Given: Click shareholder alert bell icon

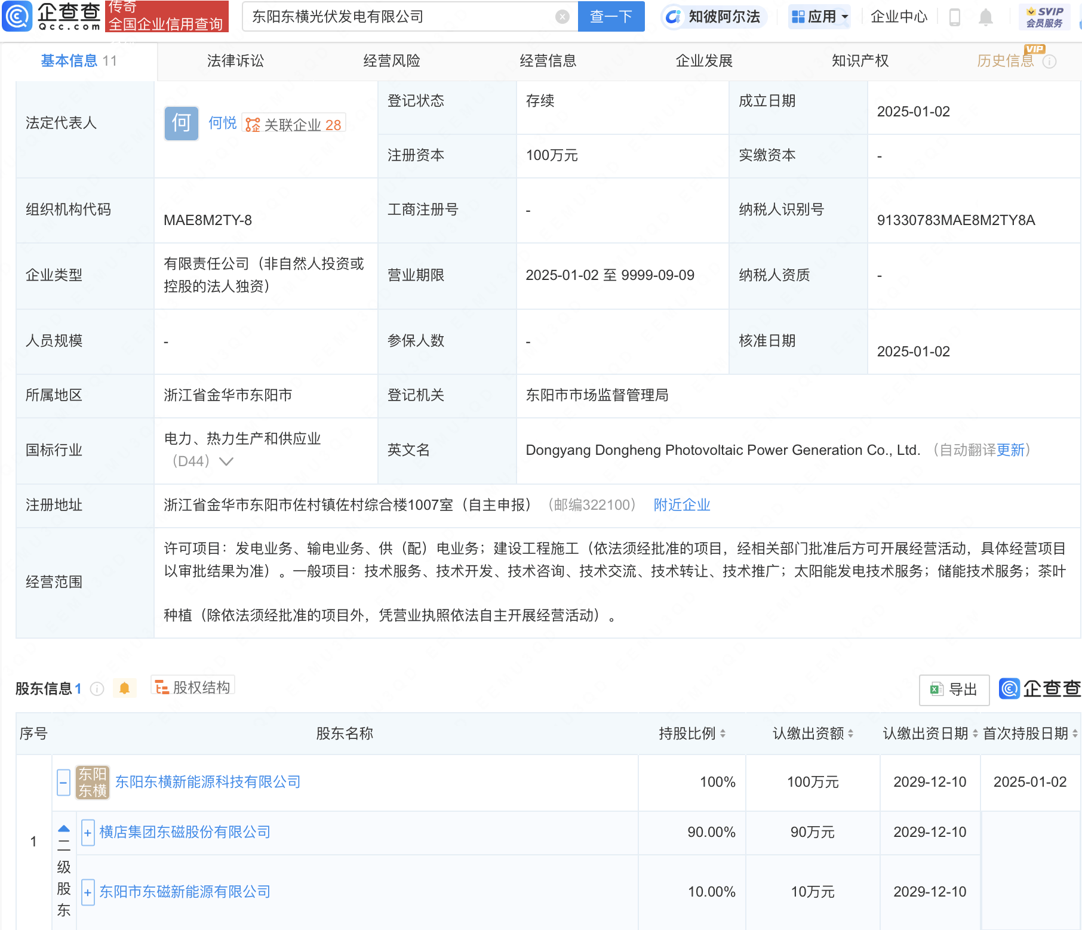Looking at the screenshot, I should pos(124,688).
